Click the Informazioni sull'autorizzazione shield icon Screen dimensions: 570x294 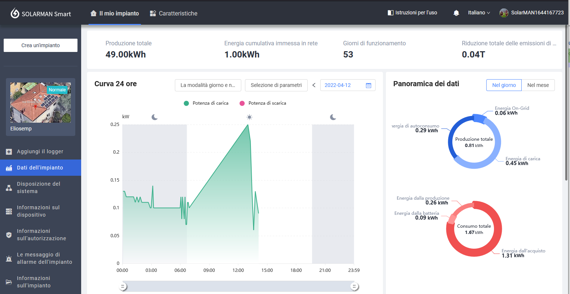pyautogui.click(x=9, y=235)
